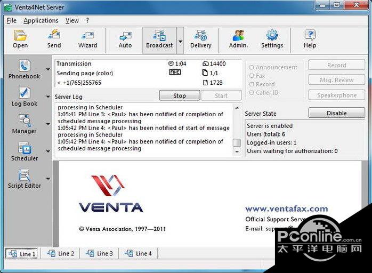Select the Fax radio option
This screenshot has width=372, height=273.
click(x=257, y=76)
